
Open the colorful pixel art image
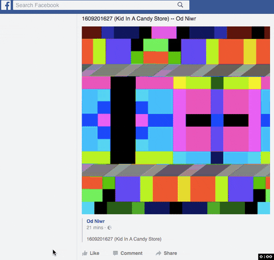point(176,120)
